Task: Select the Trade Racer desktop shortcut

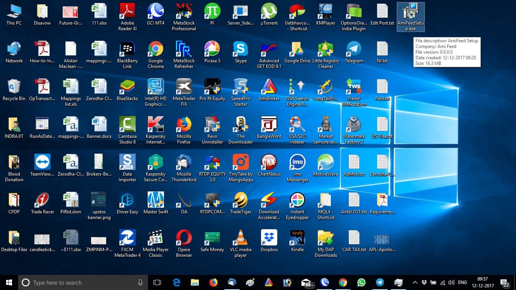Action: coord(42,203)
